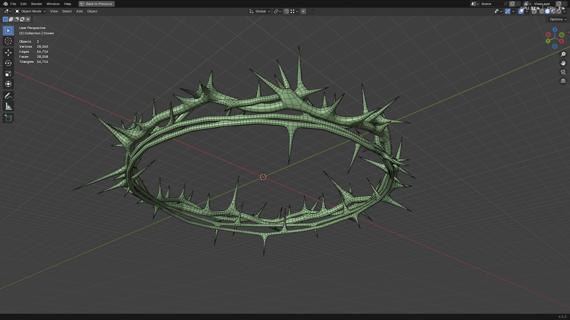Image resolution: width=570 pixels, height=320 pixels.
Task: Open the viewport View menu
Action: click(54, 11)
